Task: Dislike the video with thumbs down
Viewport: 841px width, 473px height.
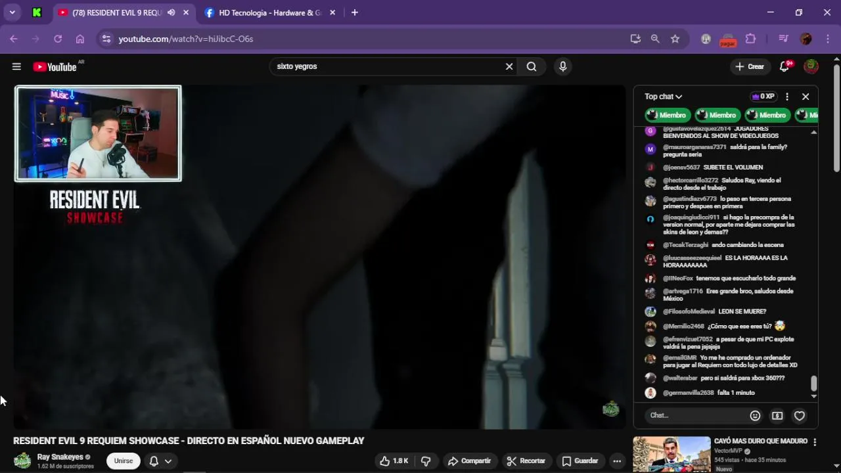Action: 426,461
